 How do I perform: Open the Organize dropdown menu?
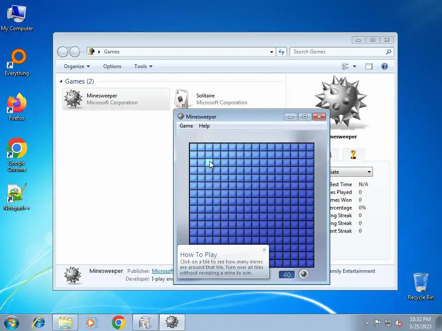pyautogui.click(x=77, y=66)
